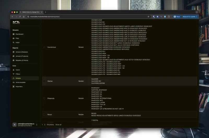Click RHAPSODY TOP UP alias text
Screen dimensions: 209x138
(x=98, y=104)
